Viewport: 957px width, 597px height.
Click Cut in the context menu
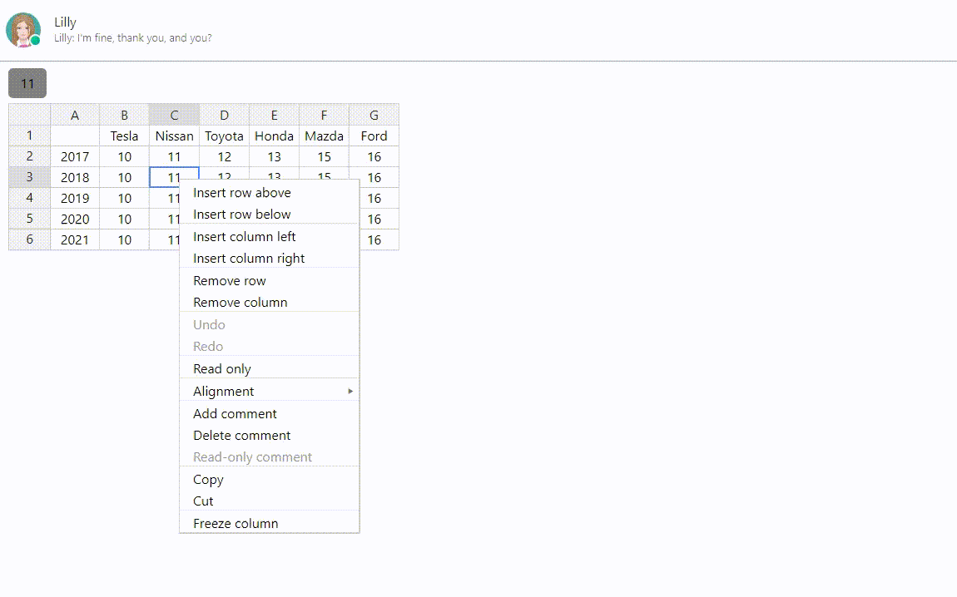(269, 501)
